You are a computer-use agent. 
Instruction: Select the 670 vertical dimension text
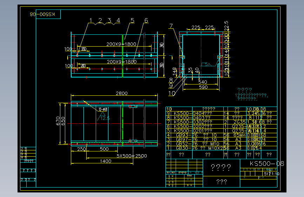tap(58, 121)
